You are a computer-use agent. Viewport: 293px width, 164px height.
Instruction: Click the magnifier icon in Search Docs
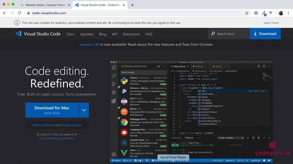[213, 34]
